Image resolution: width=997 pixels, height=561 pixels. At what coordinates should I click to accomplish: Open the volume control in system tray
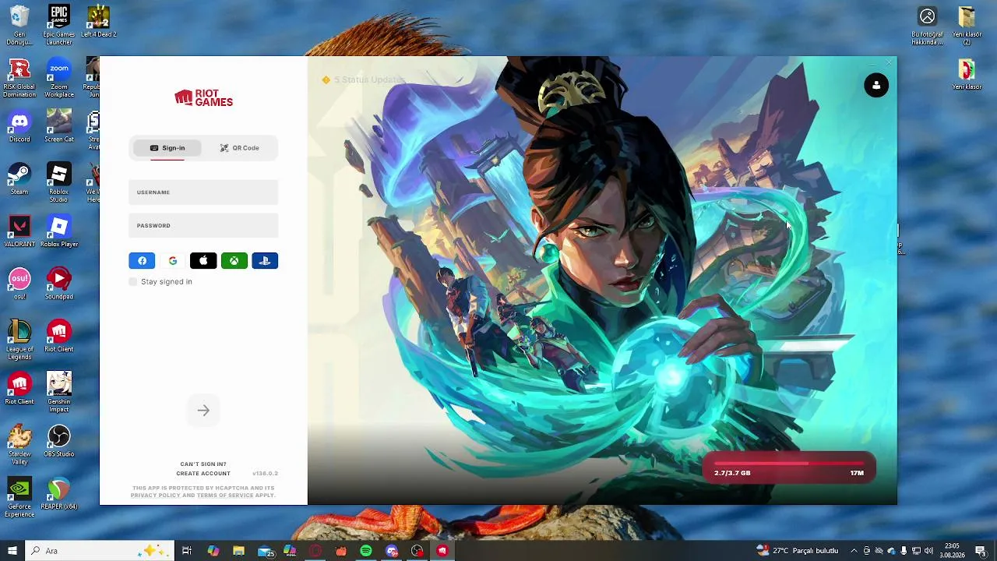(929, 551)
